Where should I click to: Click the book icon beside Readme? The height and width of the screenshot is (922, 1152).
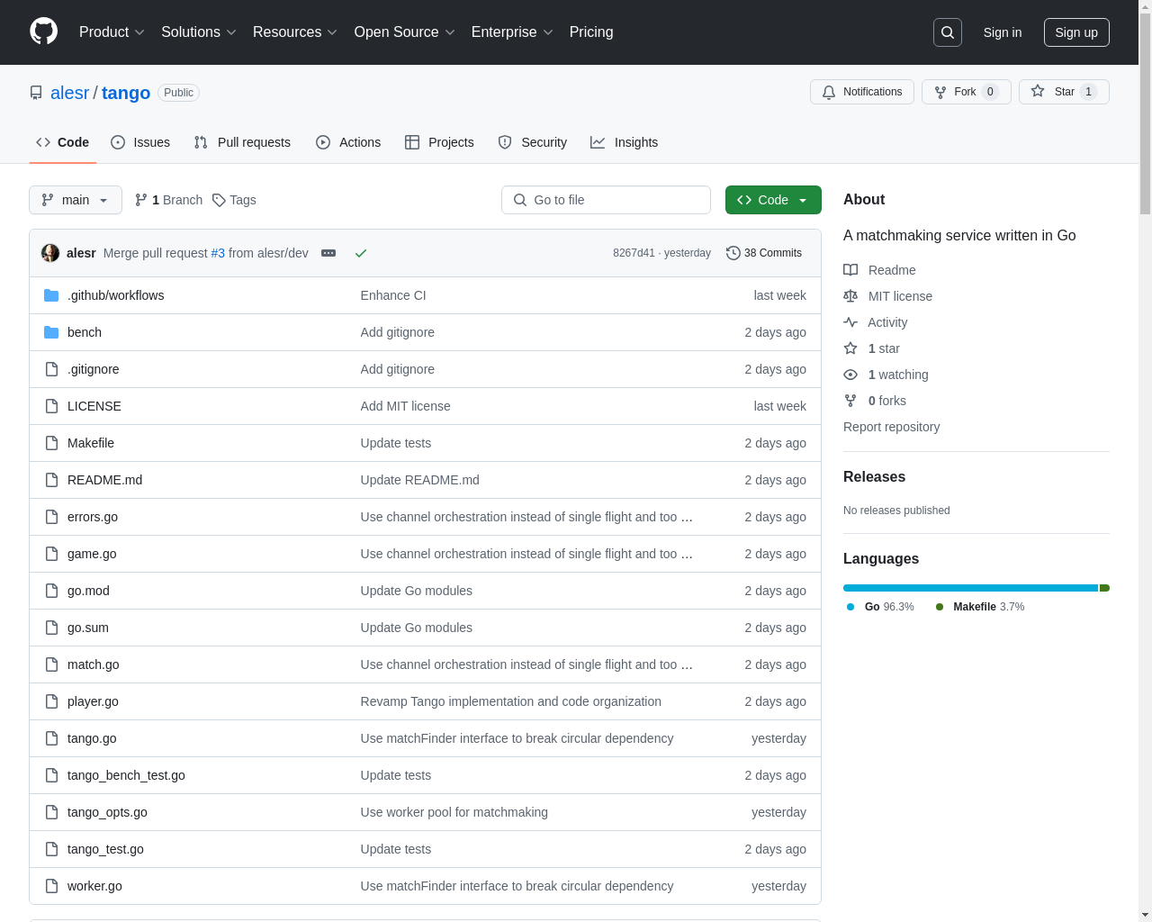[x=850, y=270]
